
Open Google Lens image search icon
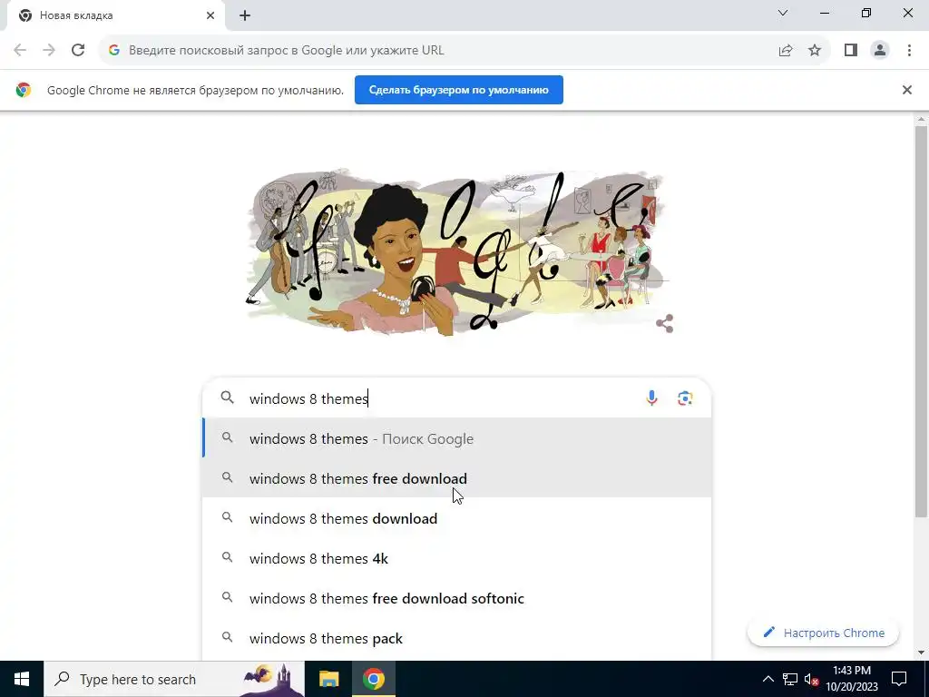pos(685,398)
